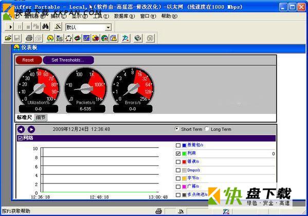308x216 pixels.
Task: Click the greyed-out icon next to Print
Action: (38, 38)
